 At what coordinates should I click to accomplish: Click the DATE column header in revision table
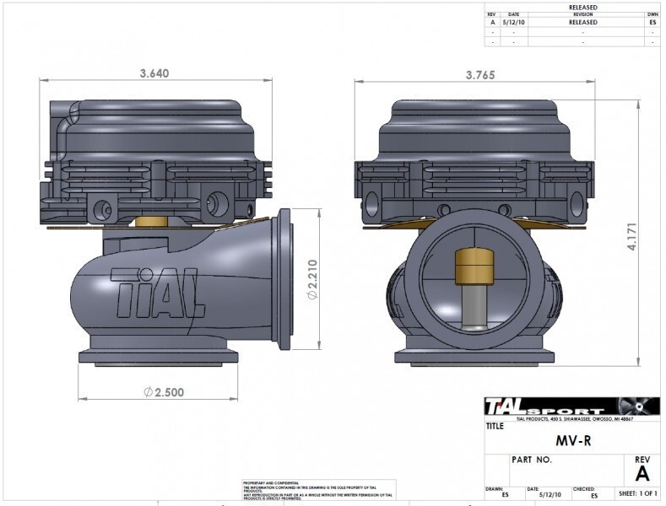pyautogui.click(x=513, y=14)
